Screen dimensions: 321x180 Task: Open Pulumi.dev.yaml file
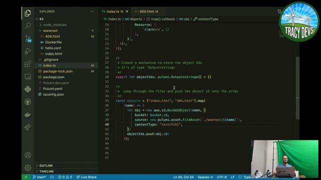click(56, 83)
